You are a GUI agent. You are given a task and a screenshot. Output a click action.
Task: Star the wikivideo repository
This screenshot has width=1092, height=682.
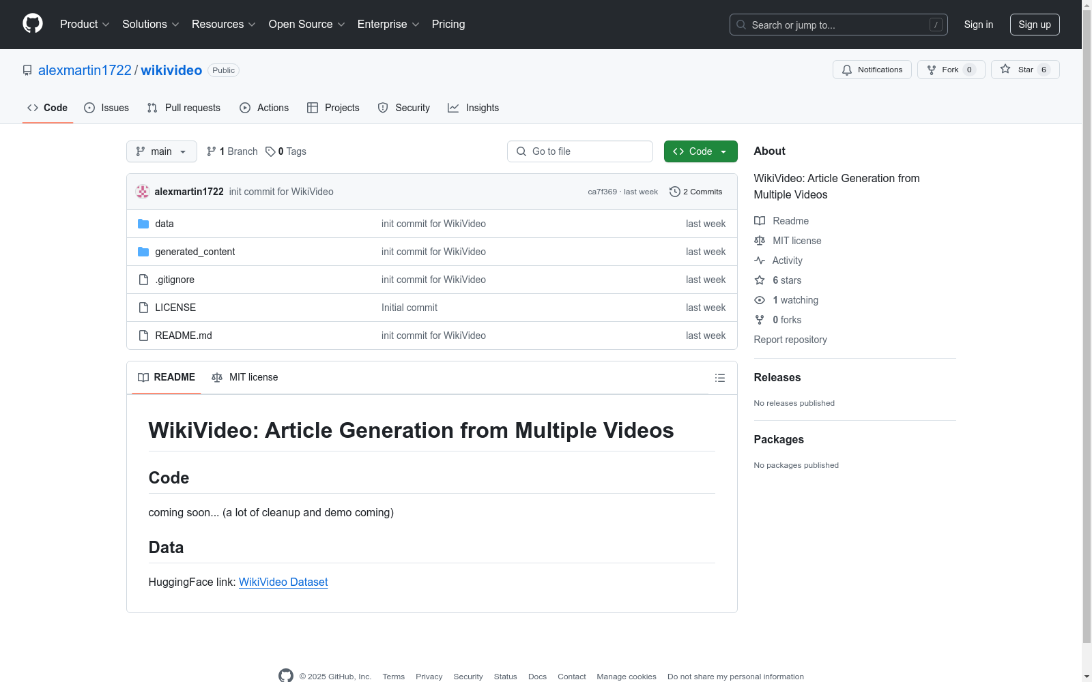click(x=1025, y=70)
